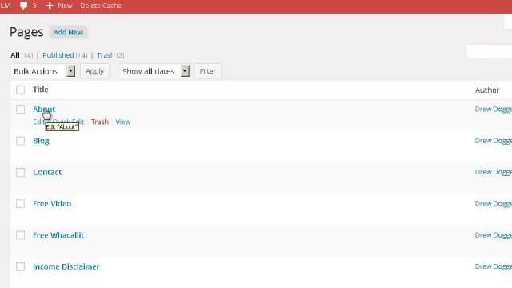Open the Free Video page link

pyautogui.click(x=52, y=203)
